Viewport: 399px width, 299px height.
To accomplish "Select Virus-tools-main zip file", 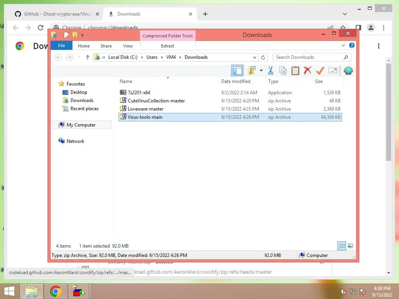I will coord(230,117).
